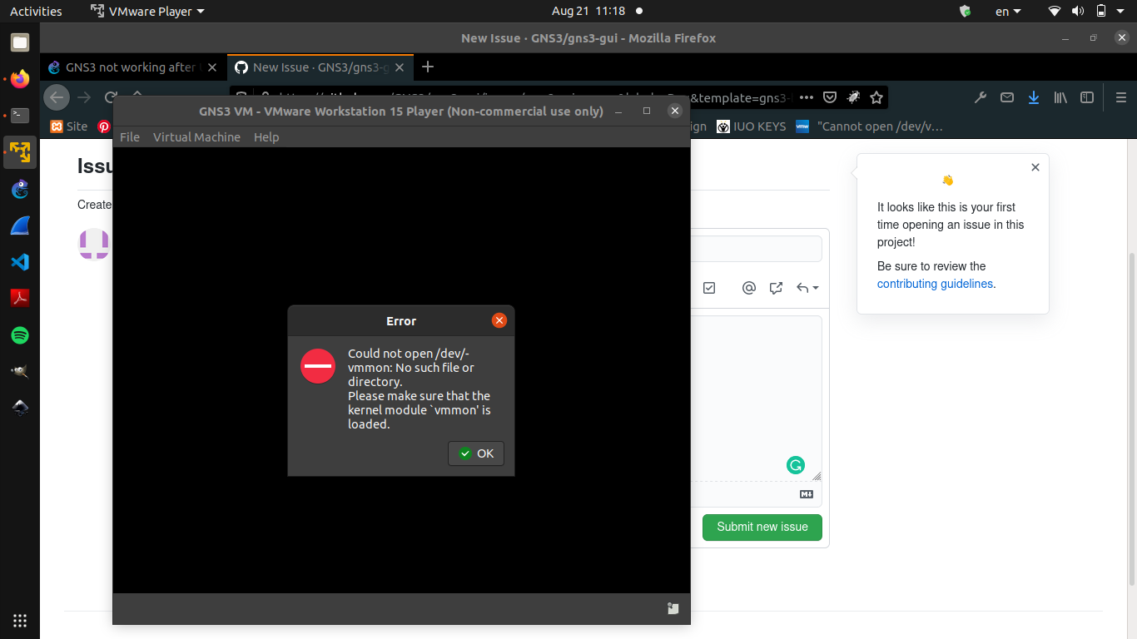Open the 'en' keyboard layout dropdown
Image resolution: width=1137 pixels, height=639 pixels.
1006,11
